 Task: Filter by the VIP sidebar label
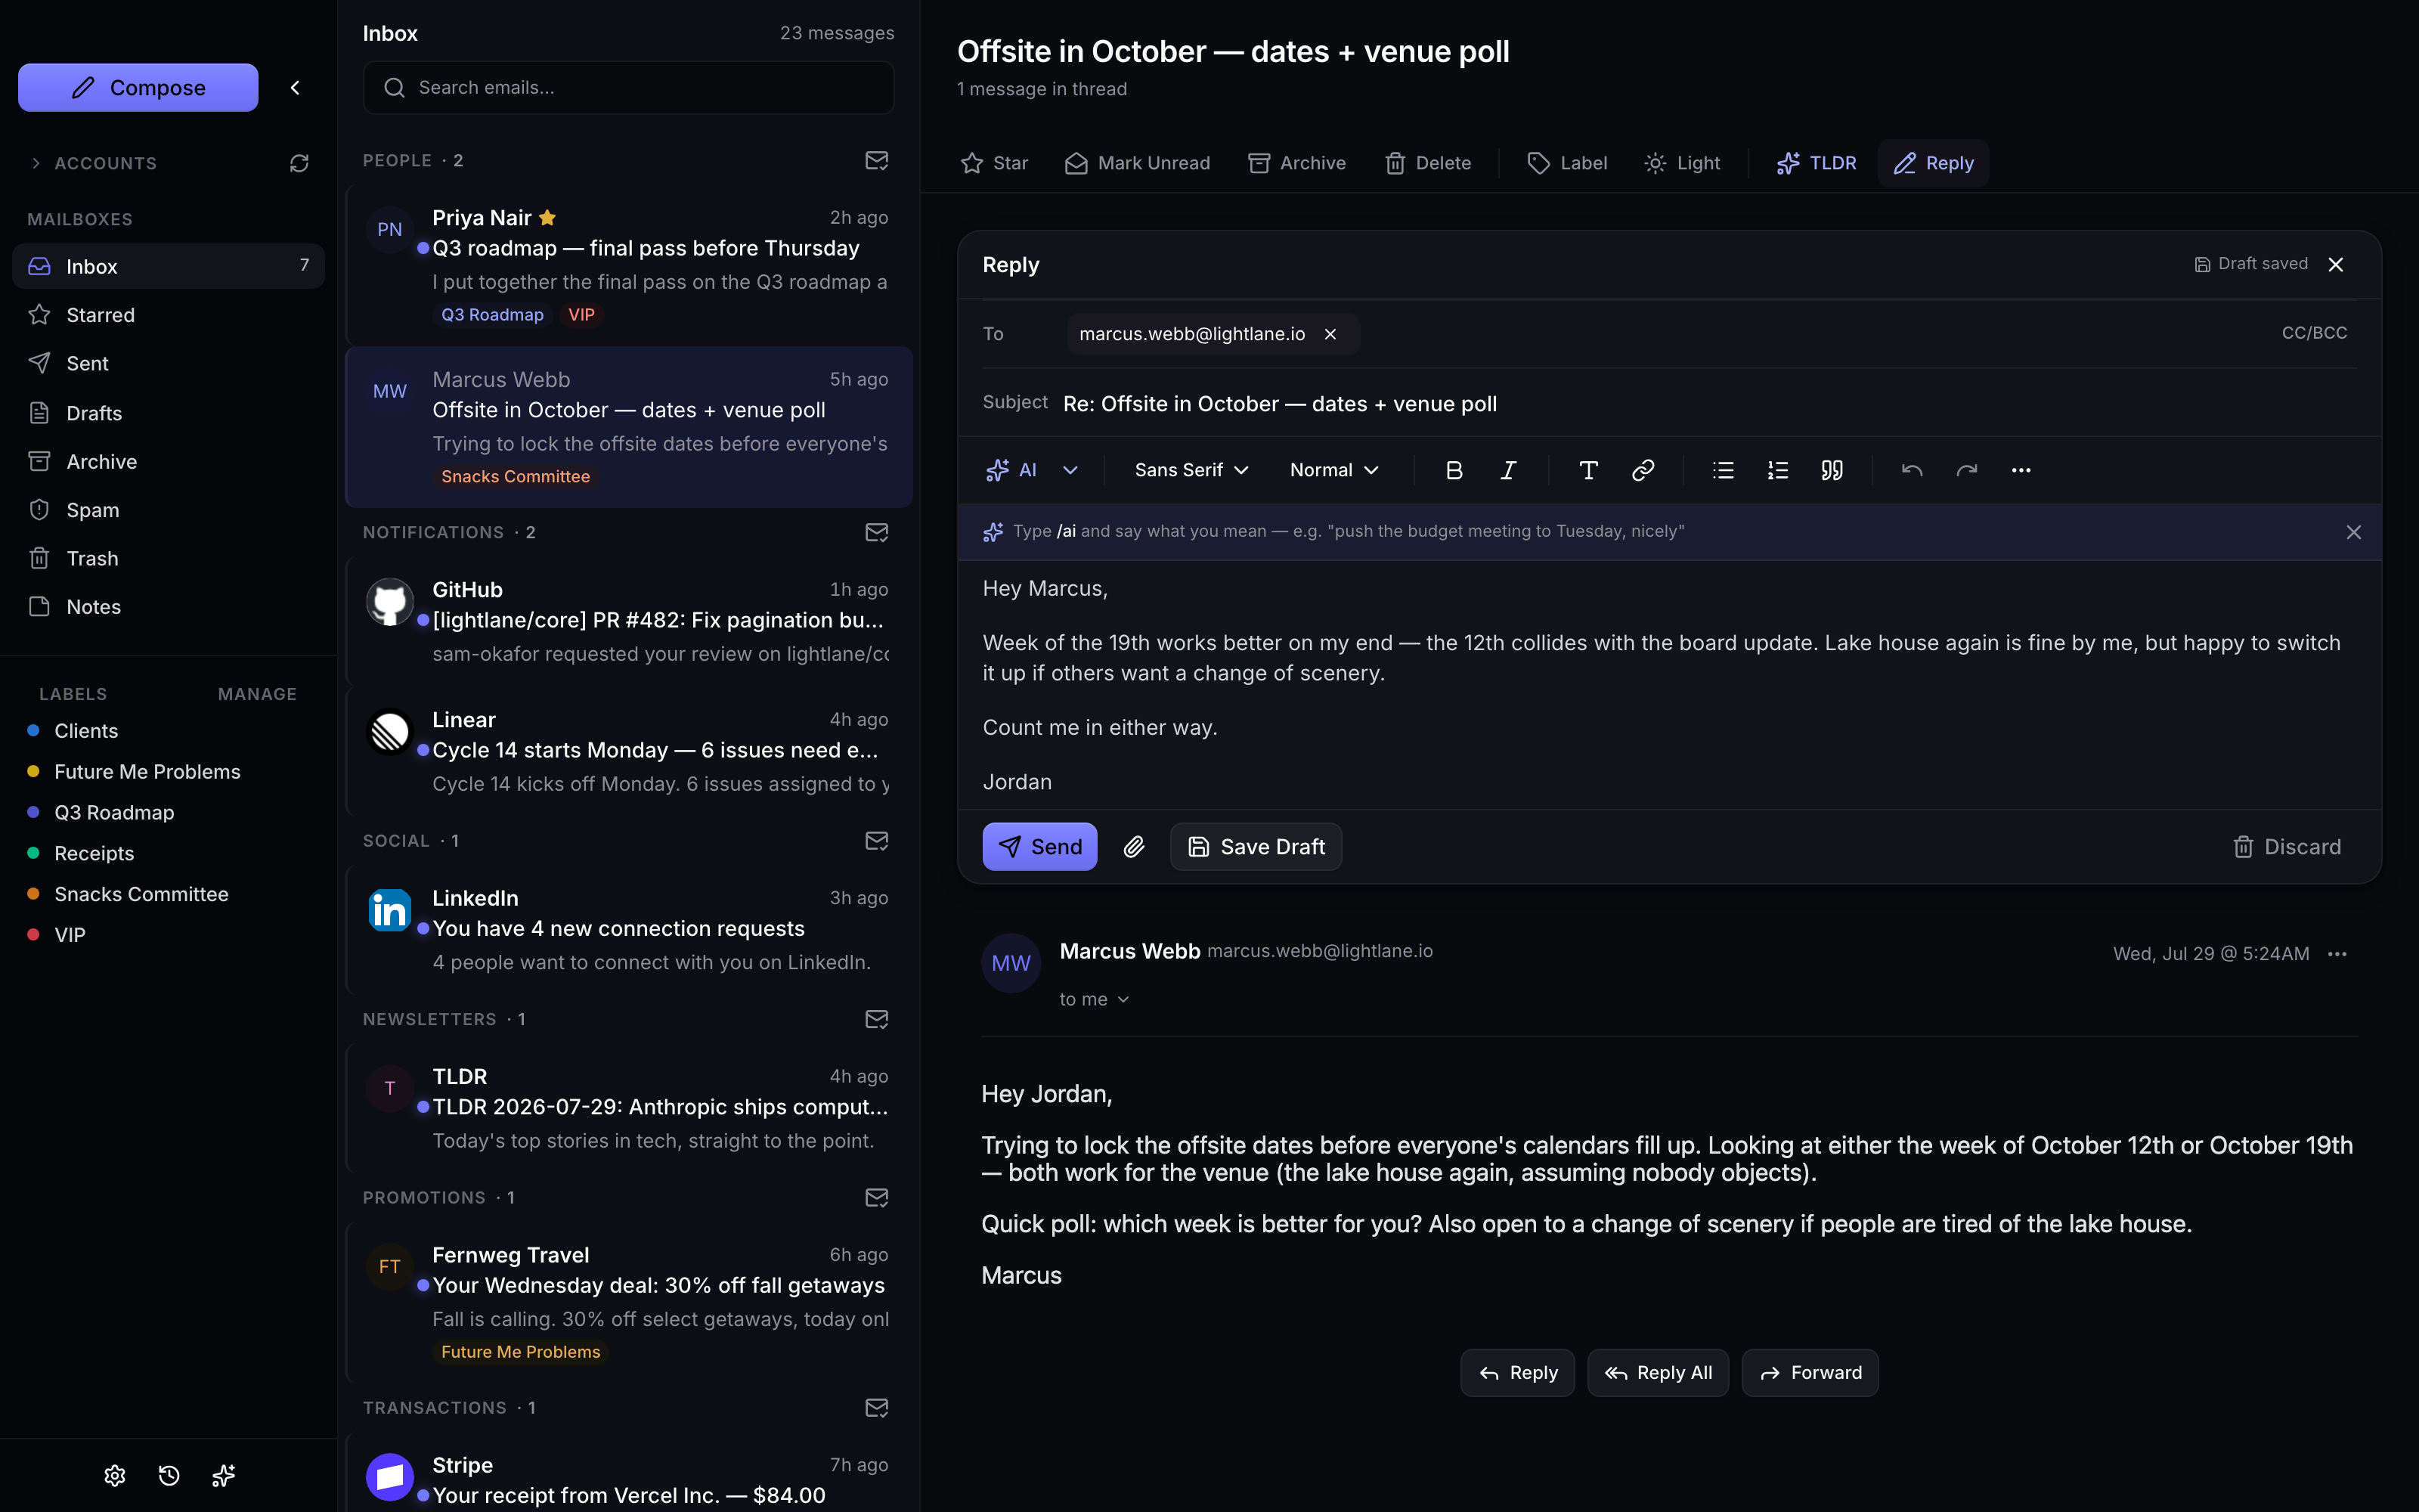point(69,935)
